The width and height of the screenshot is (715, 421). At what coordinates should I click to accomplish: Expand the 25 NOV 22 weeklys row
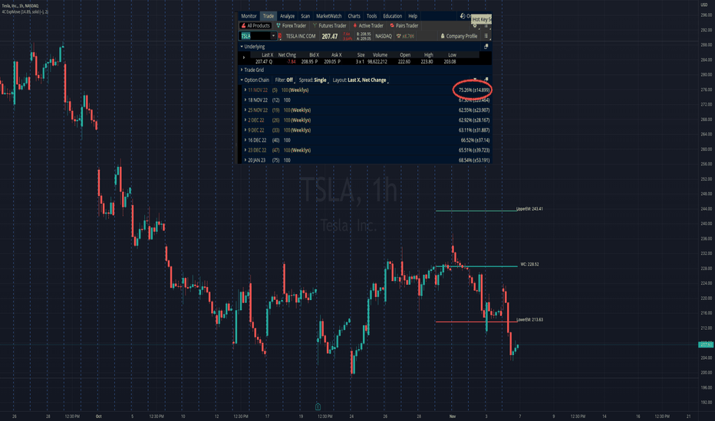click(x=245, y=110)
